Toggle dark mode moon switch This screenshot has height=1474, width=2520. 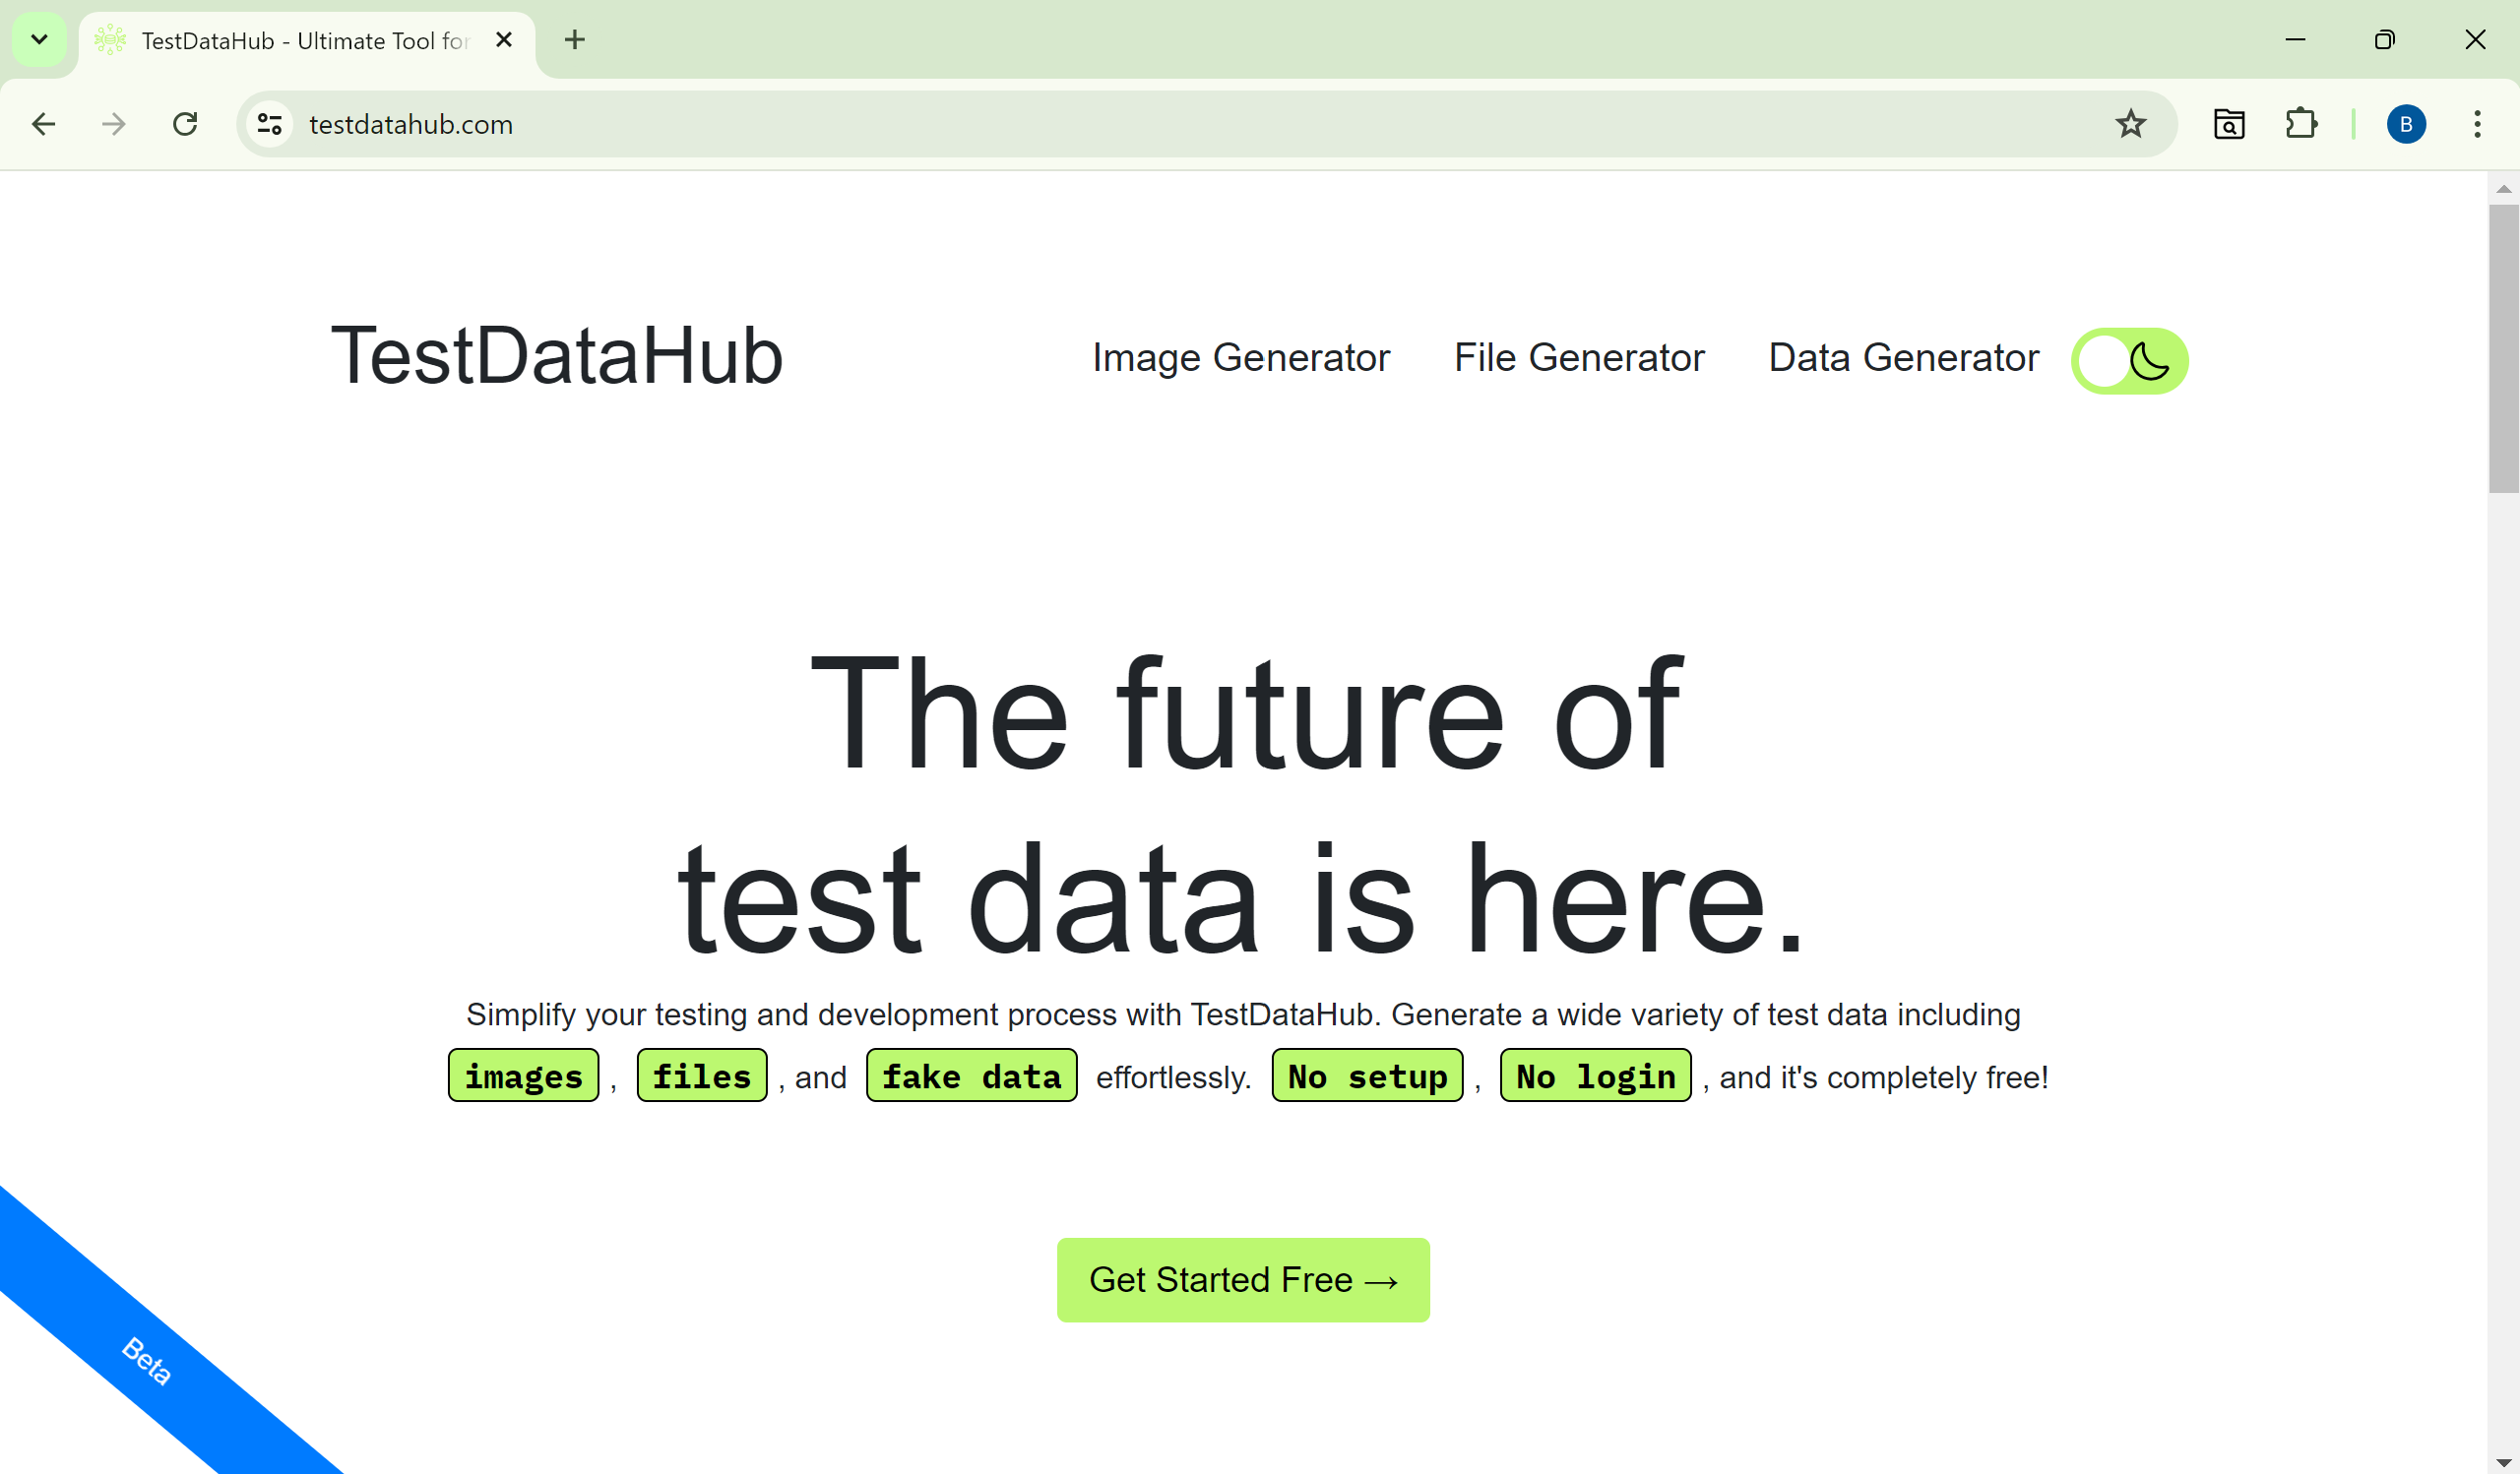[x=2129, y=361]
